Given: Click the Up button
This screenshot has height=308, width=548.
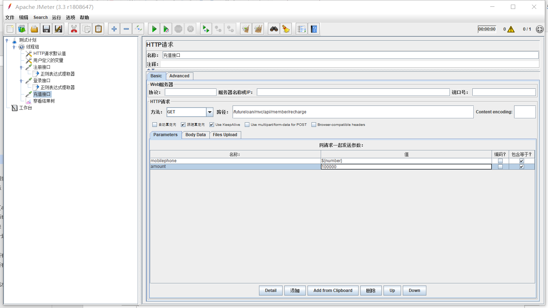Looking at the screenshot, I should [392, 291].
